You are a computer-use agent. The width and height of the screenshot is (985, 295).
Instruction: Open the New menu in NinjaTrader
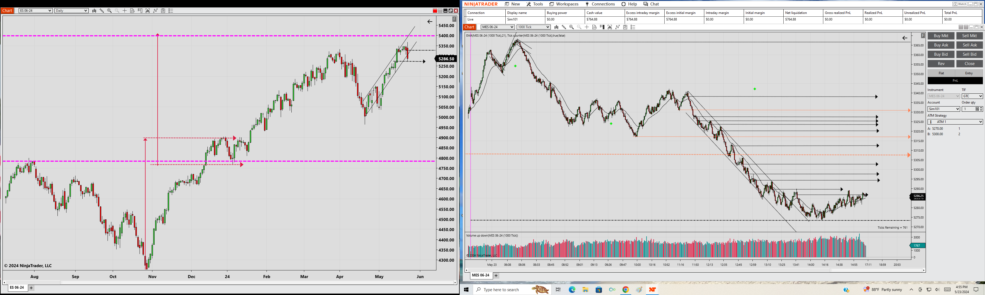[512, 4]
